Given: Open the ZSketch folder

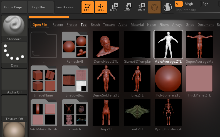Looking at the screenshot, I should 75,112.
